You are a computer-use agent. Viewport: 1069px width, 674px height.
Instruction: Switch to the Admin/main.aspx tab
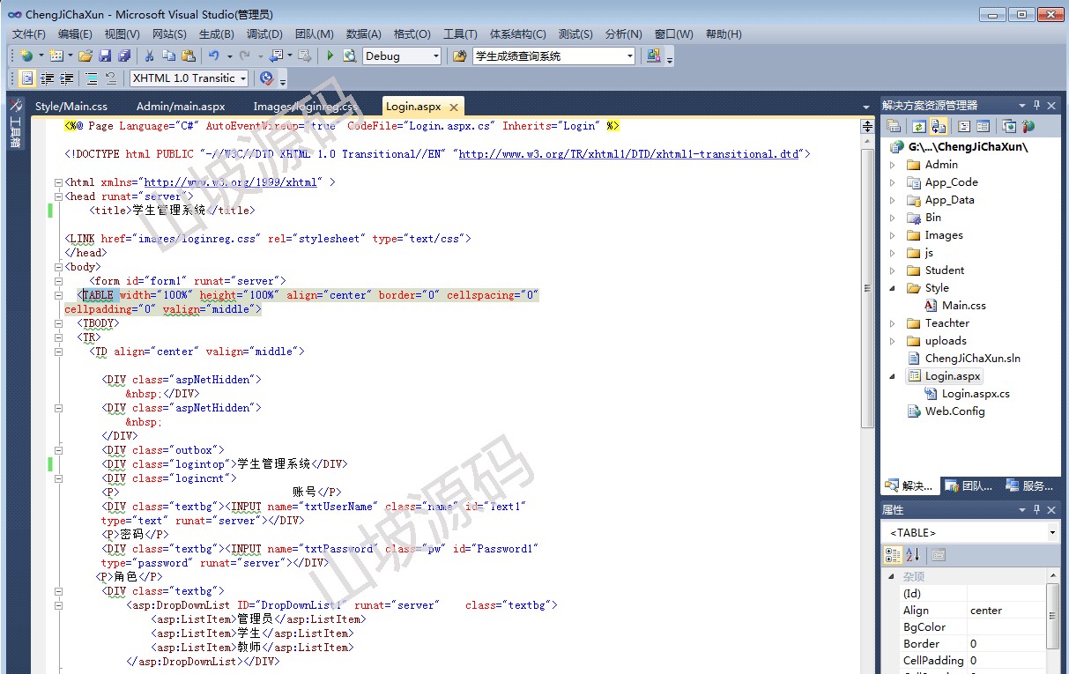(x=181, y=107)
